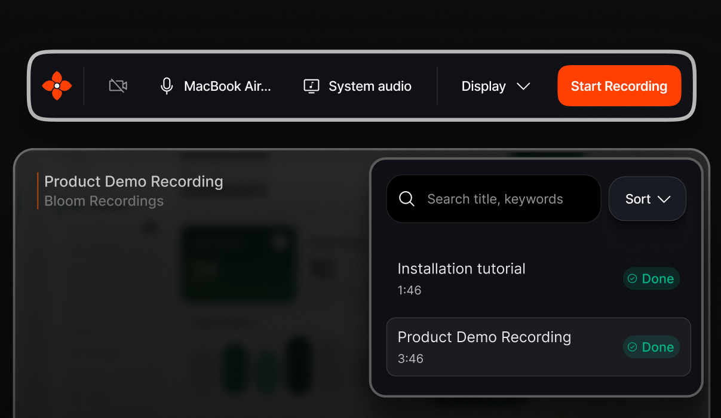This screenshot has width=721, height=418.
Task: Click check icon on Product Demo badge
Action: (632, 347)
